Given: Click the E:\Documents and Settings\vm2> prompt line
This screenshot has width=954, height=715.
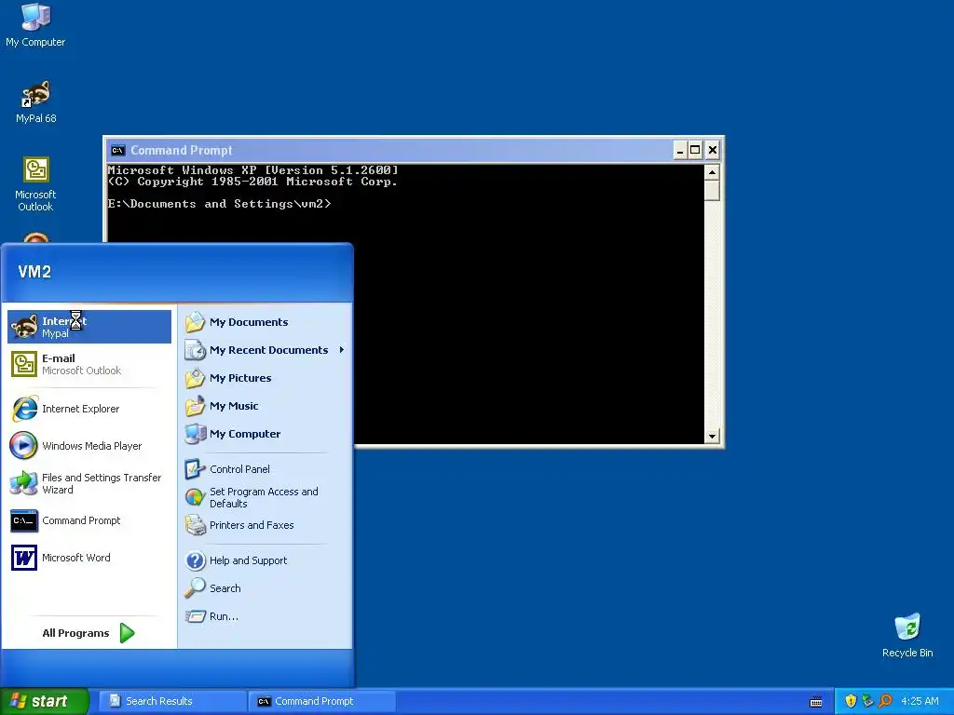Looking at the screenshot, I should click(x=219, y=204).
